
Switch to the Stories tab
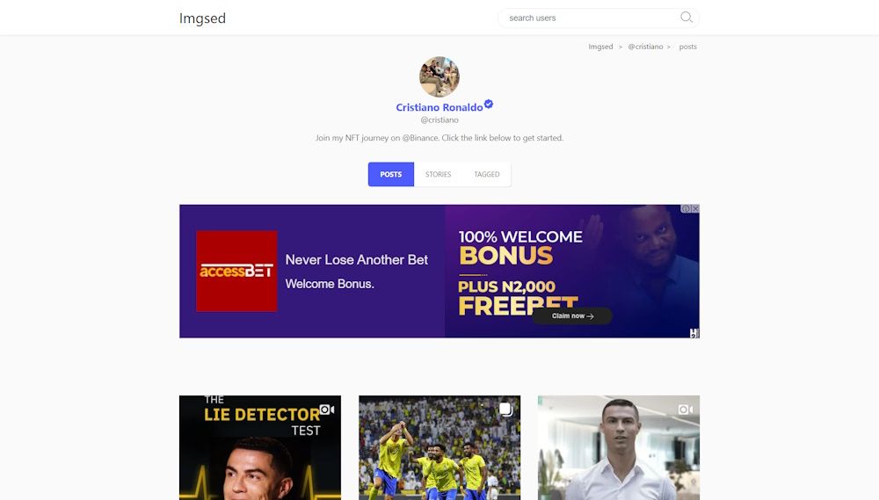click(438, 174)
